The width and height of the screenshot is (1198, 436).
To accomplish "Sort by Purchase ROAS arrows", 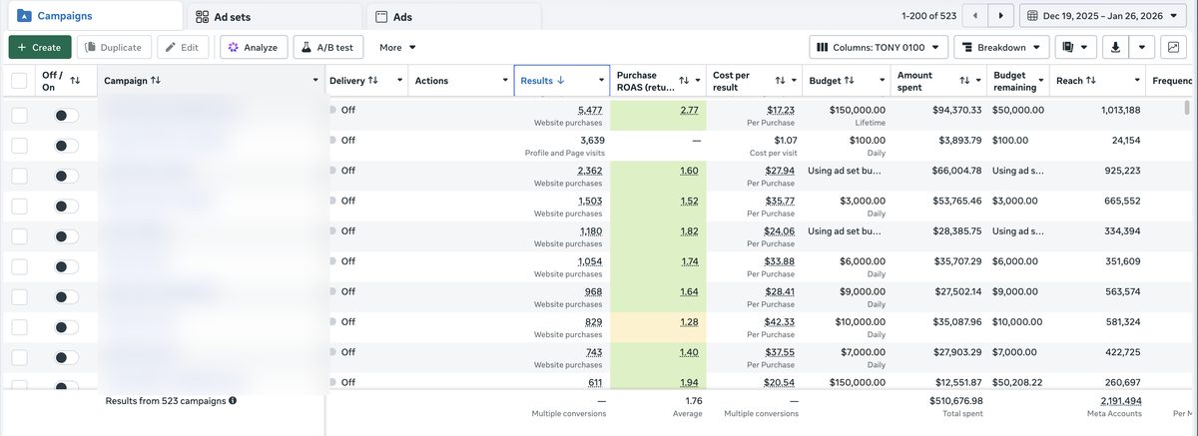I will tap(684, 81).
